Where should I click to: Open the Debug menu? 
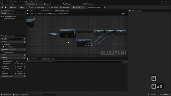pos(25,1)
